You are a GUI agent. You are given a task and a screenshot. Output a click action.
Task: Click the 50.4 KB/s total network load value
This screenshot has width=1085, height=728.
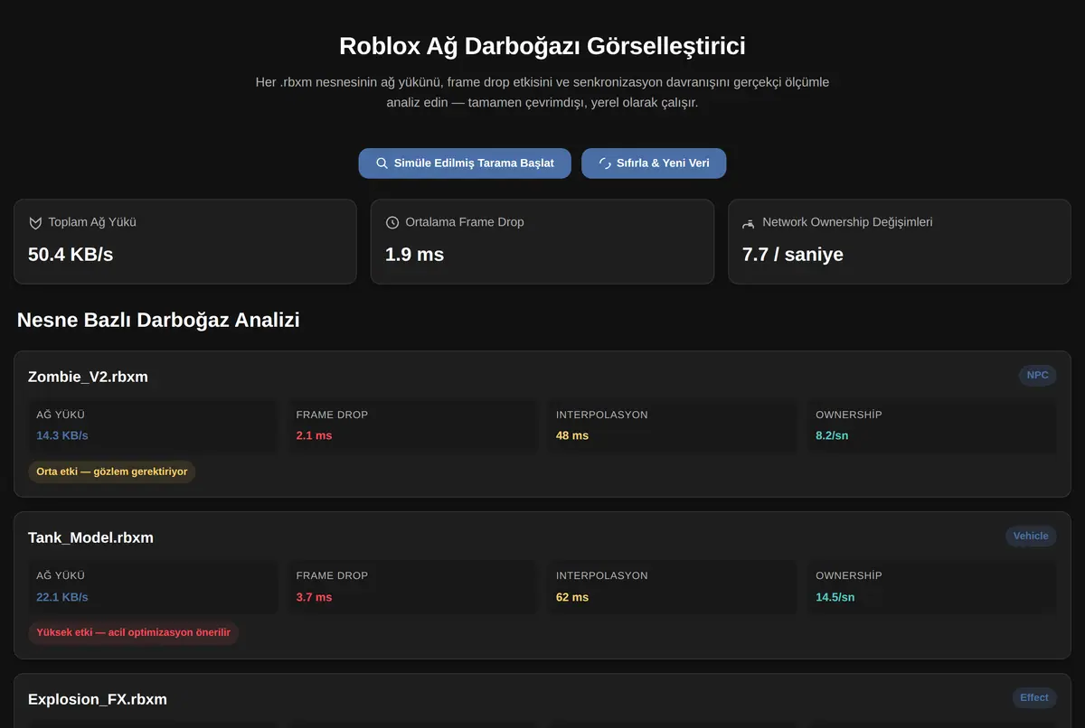[x=71, y=255]
